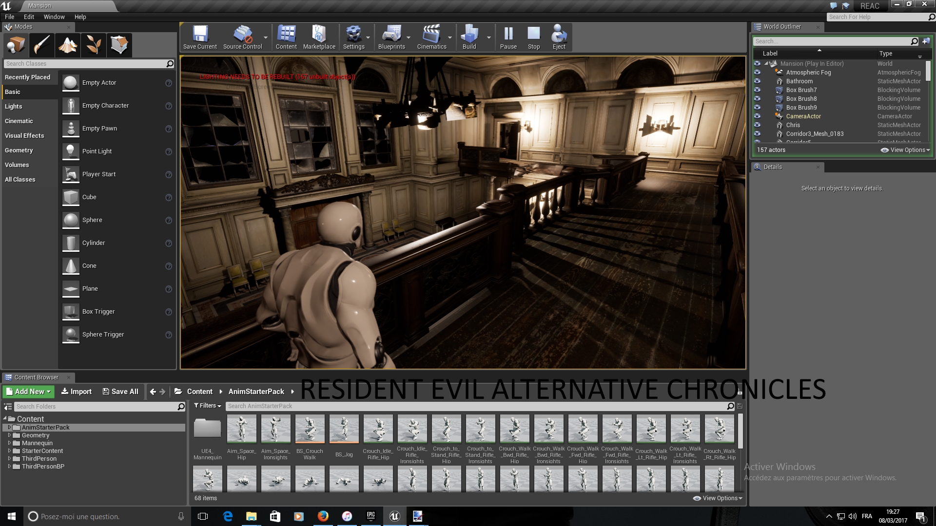Select the Place mode icon
This screenshot has height=526, width=936.
click(x=15, y=45)
